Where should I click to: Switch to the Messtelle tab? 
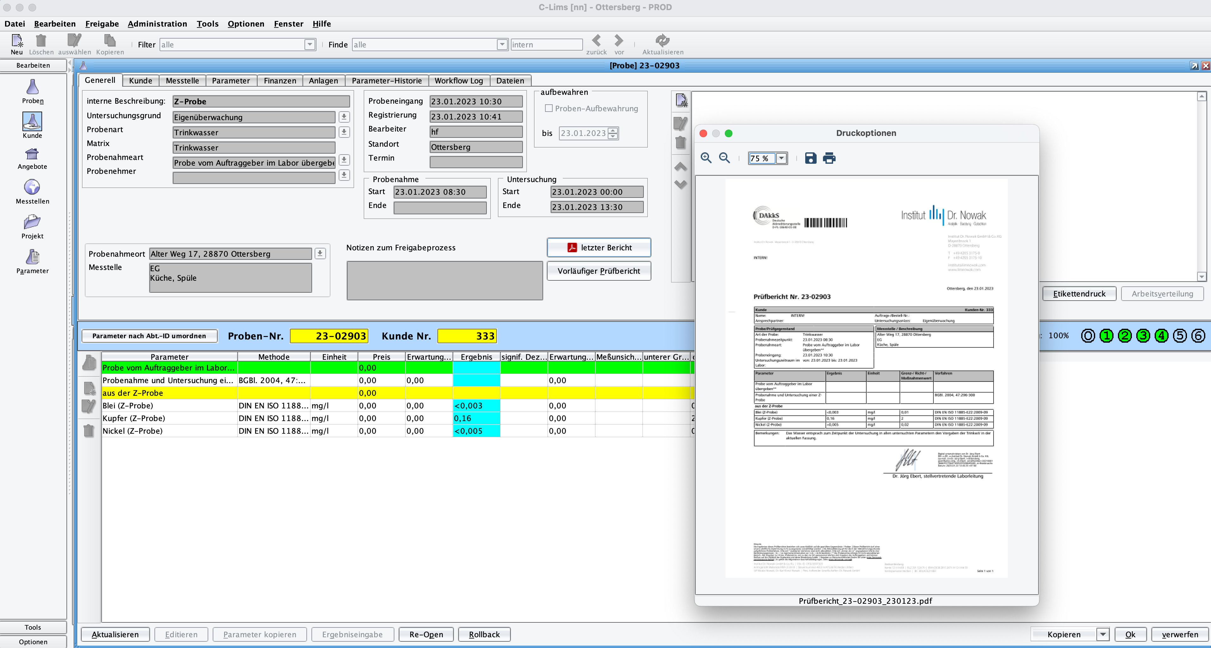click(x=182, y=81)
